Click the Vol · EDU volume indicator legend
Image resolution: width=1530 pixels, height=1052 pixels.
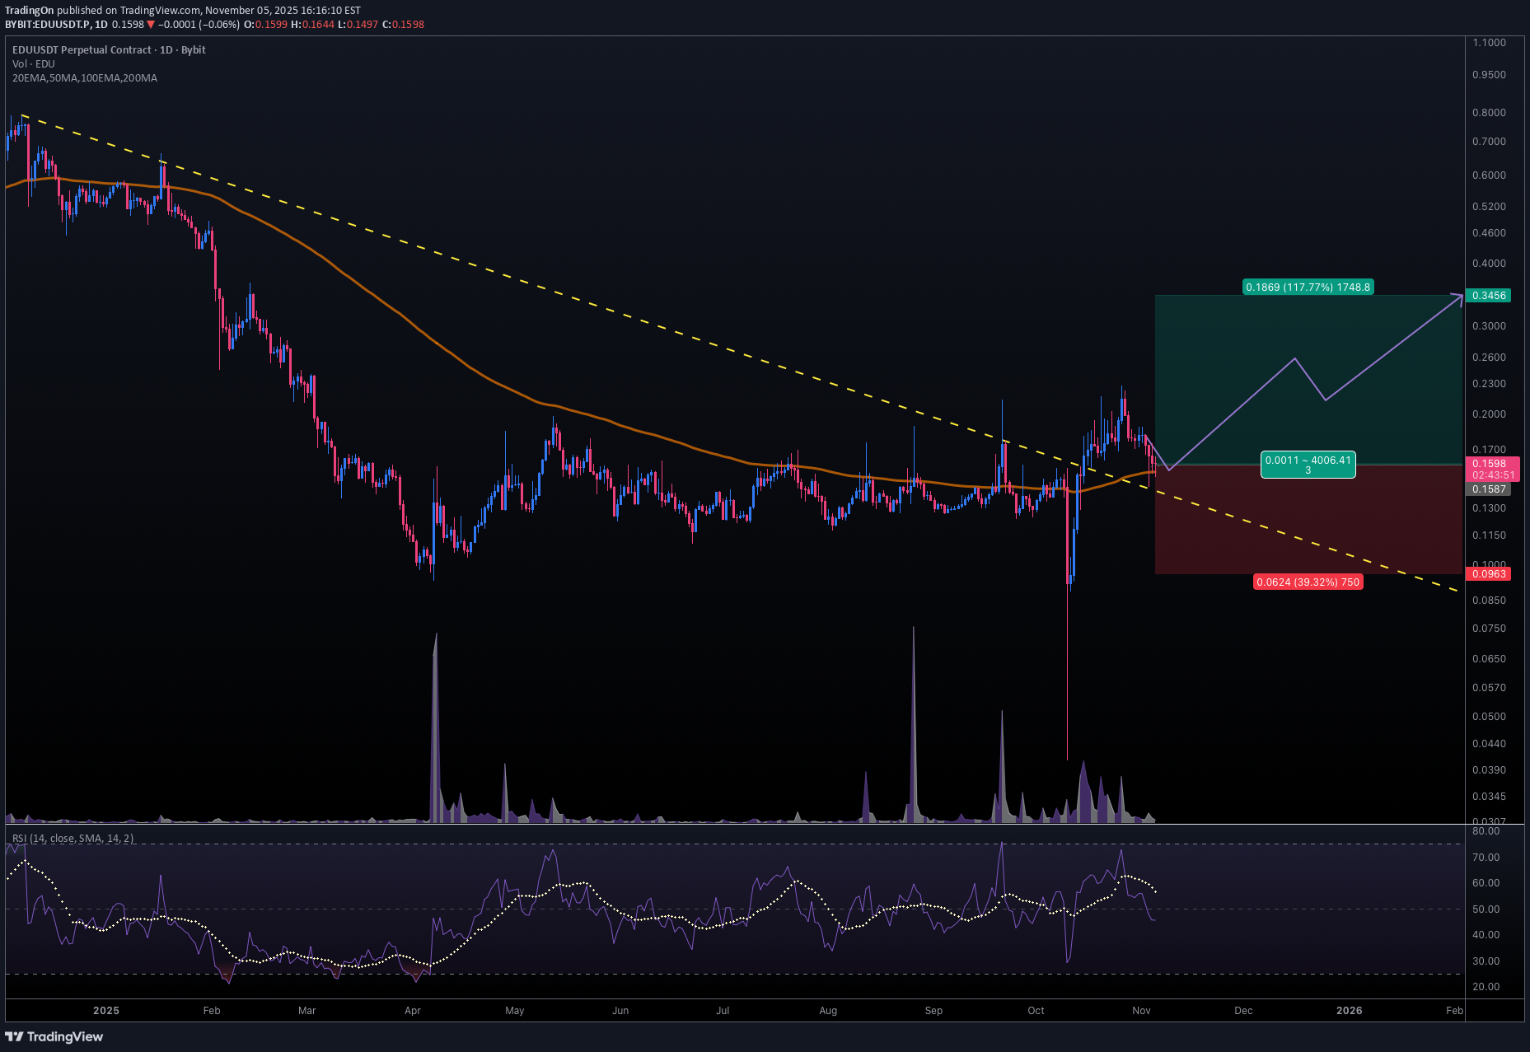coord(33,63)
